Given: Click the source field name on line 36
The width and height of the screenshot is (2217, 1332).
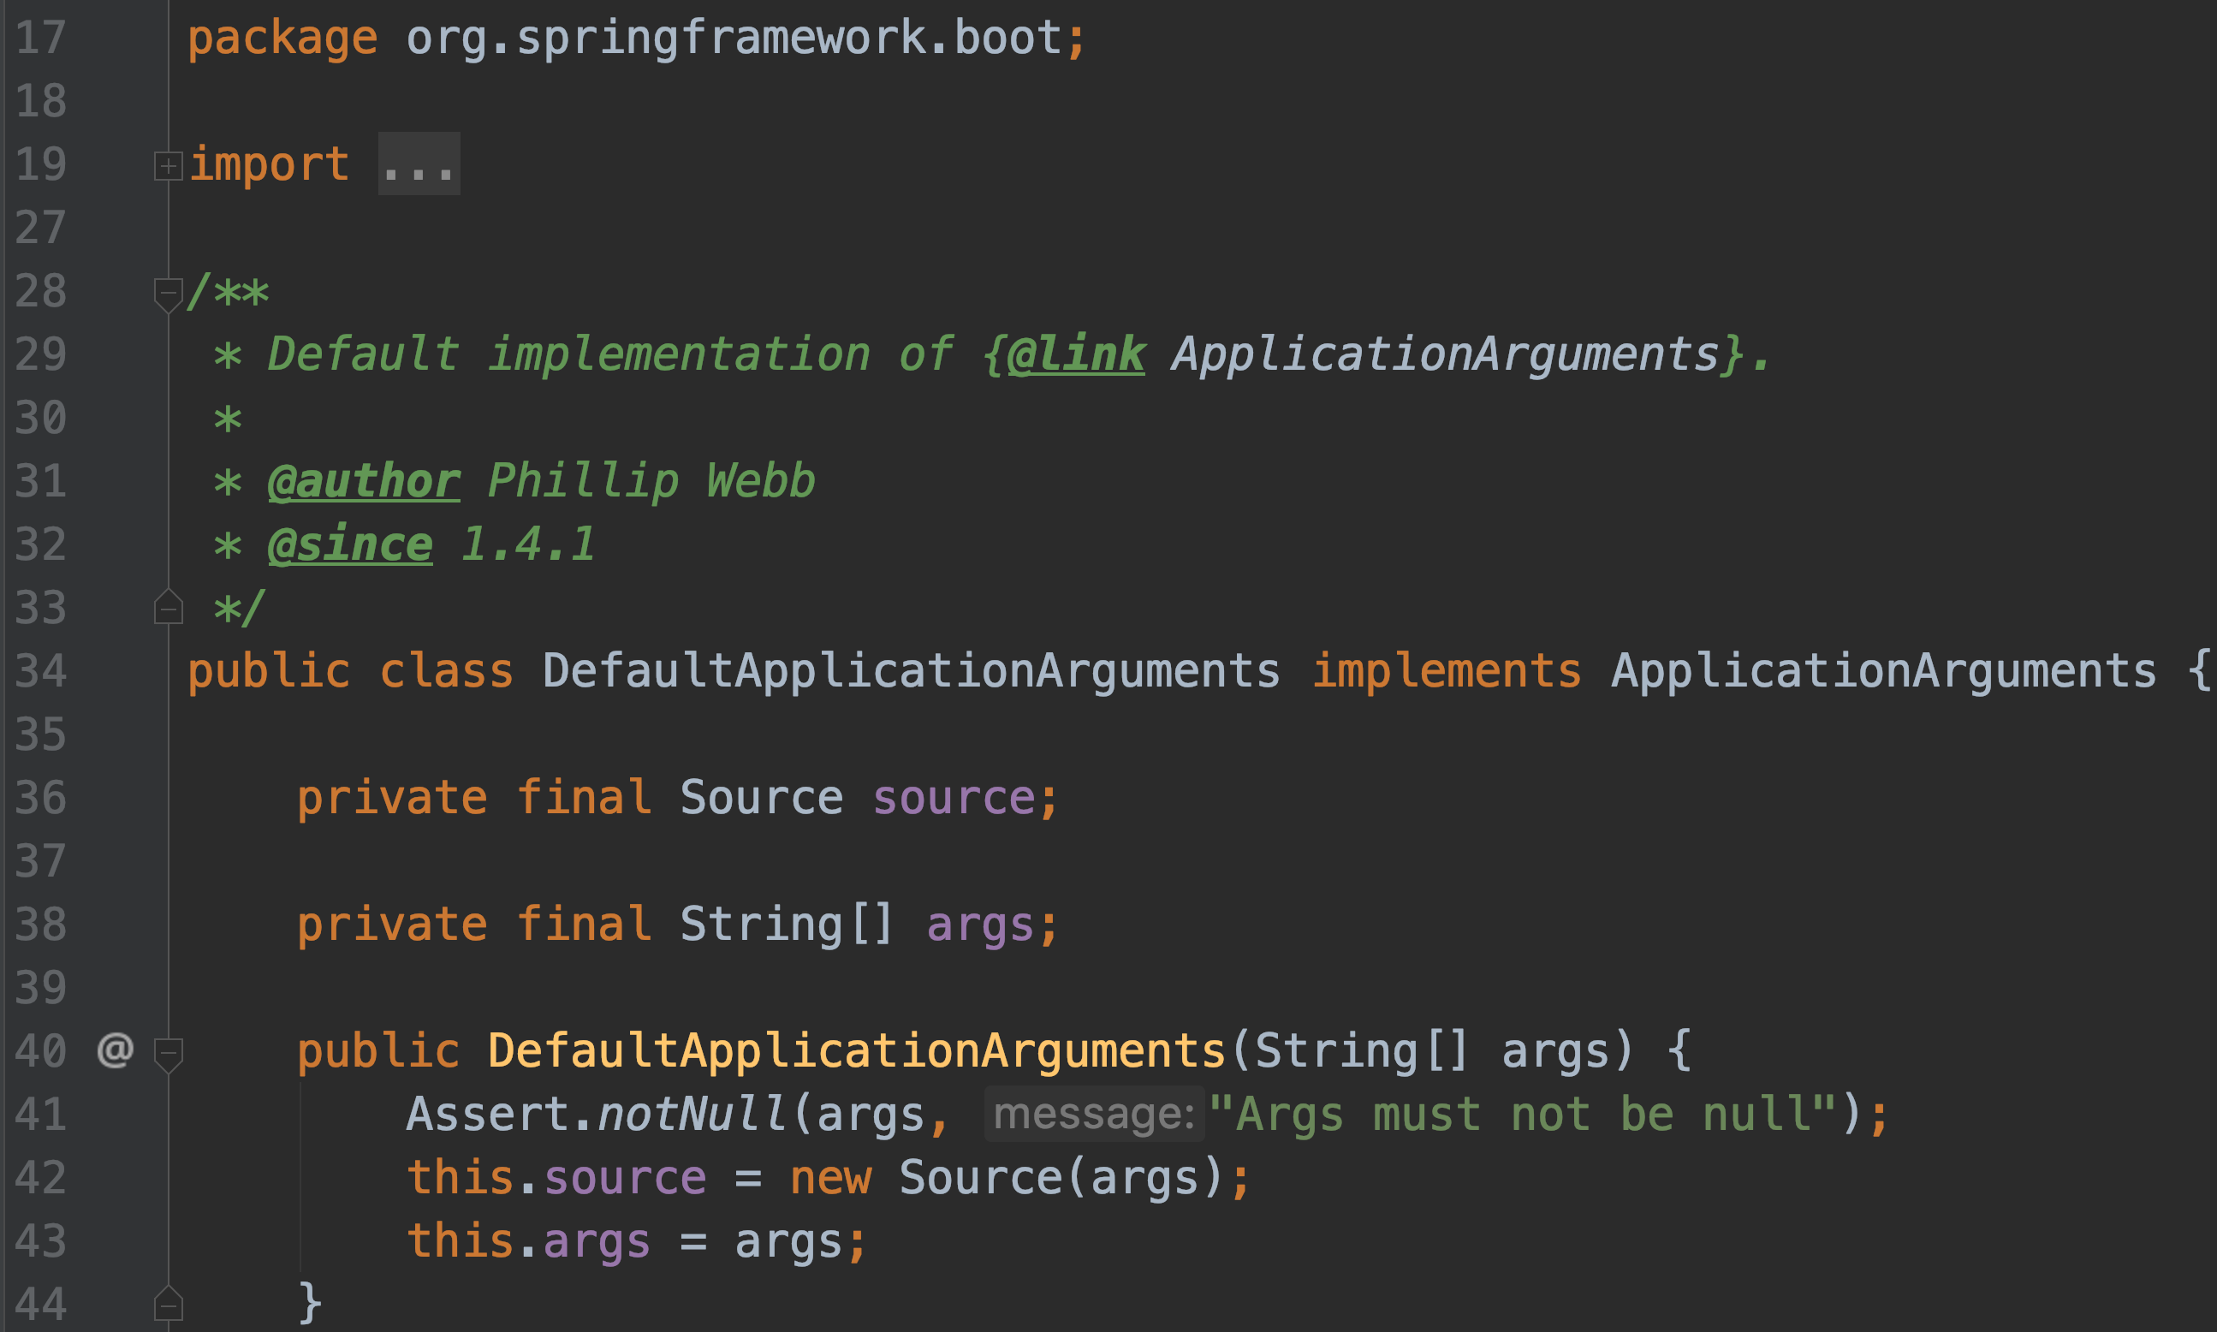Looking at the screenshot, I should [954, 797].
